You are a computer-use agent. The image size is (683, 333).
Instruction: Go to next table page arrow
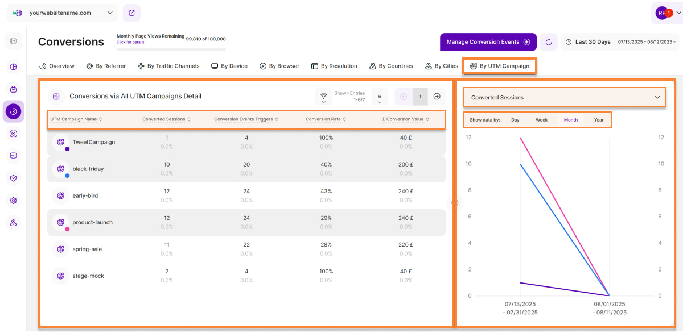tap(437, 97)
